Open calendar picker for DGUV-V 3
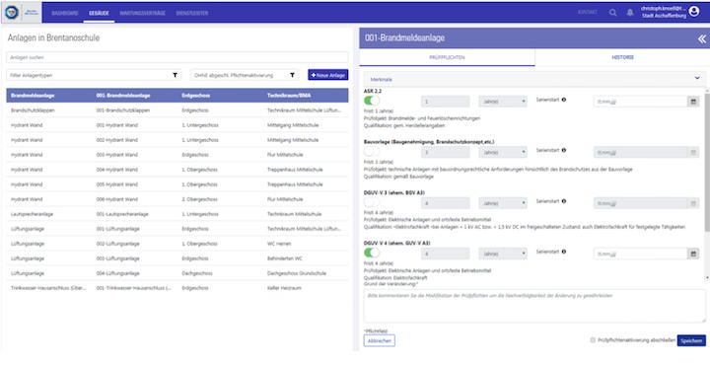The height and width of the screenshot is (365, 710). 693,204
